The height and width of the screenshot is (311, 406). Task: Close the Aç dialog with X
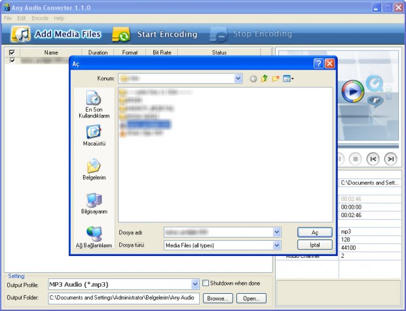[x=329, y=63]
